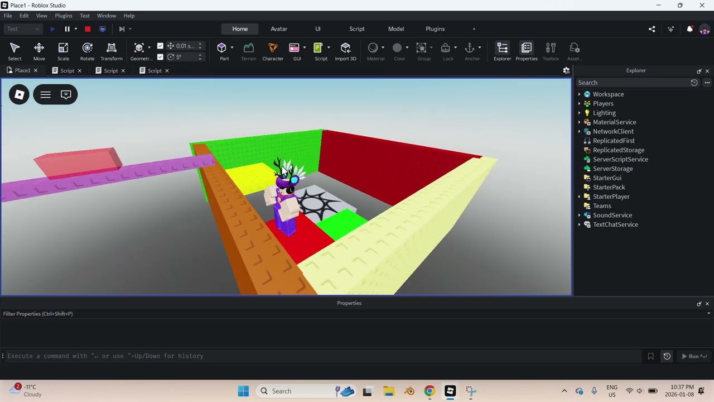The width and height of the screenshot is (714, 402).
Task: Expand the Workspace tree node
Action: point(579,94)
